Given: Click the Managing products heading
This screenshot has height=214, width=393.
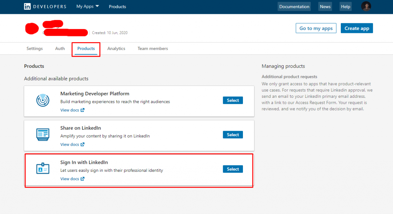Looking at the screenshot, I should coord(283,66).
